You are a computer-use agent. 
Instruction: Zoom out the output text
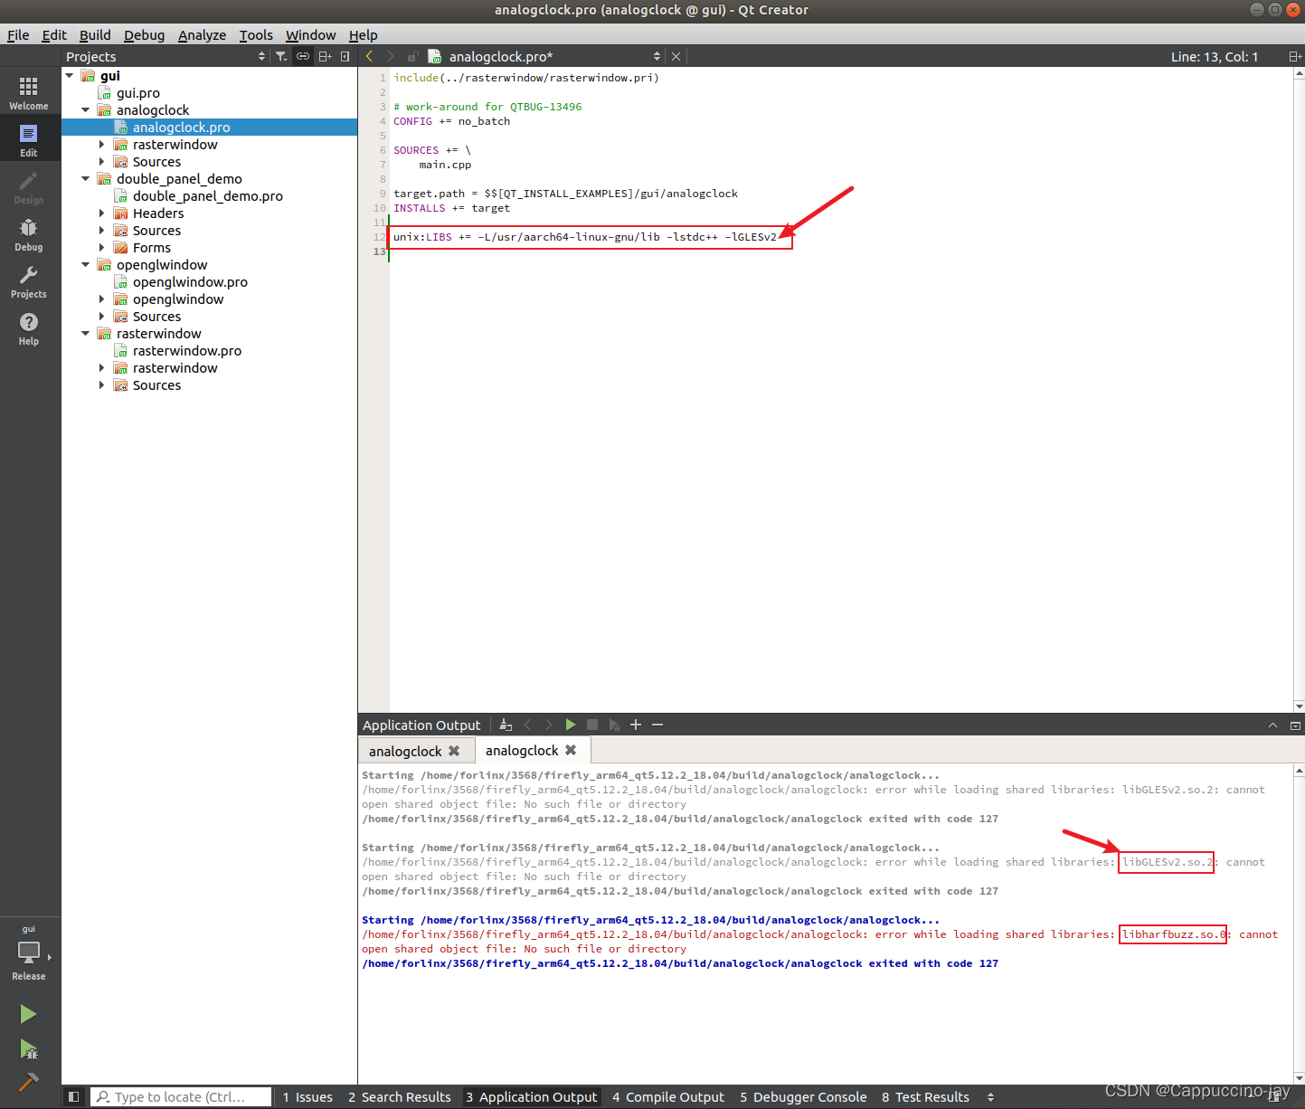click(x=657, y=725)
